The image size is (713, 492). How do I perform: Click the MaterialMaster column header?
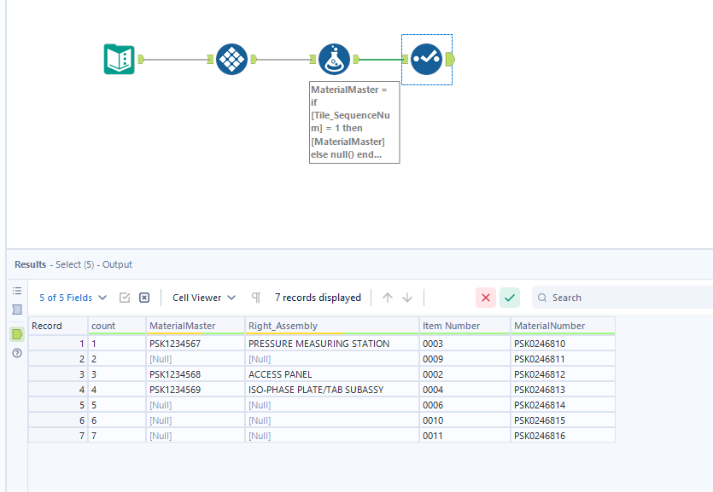click(x=196, y=326)
